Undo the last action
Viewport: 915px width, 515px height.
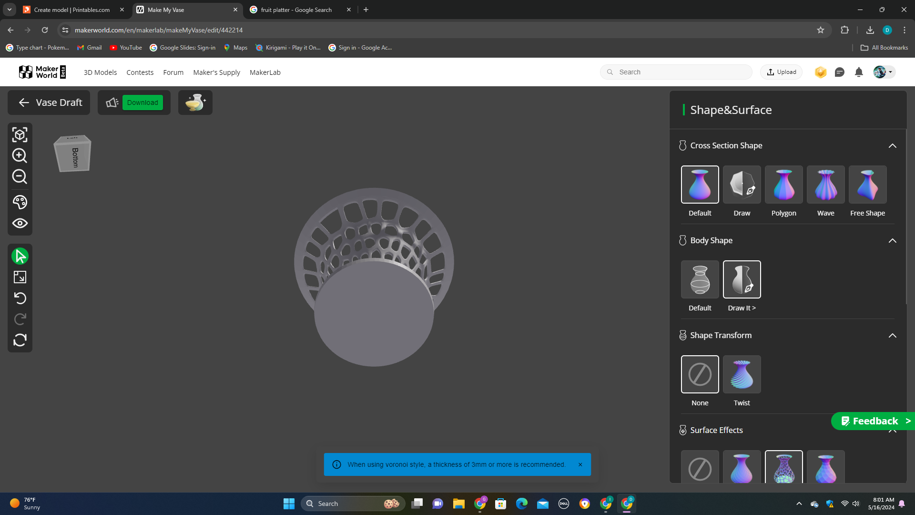pos(20,298)
